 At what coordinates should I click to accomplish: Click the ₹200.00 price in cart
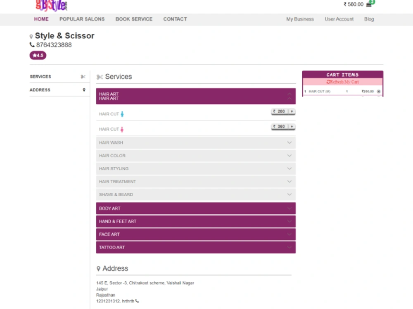tap(368, 91)
